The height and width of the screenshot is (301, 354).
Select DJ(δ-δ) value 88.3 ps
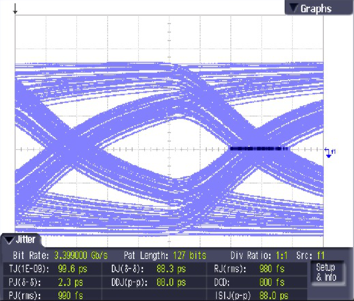tap(171, 269)
